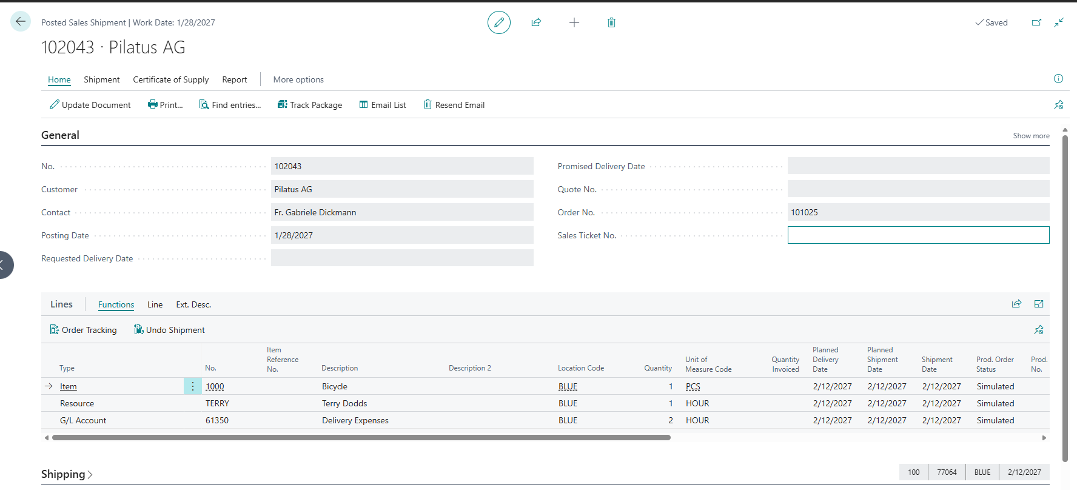Open Order Tracking for lines
The height and width of the screenshot is (490, 1077).
click(84, 330)
